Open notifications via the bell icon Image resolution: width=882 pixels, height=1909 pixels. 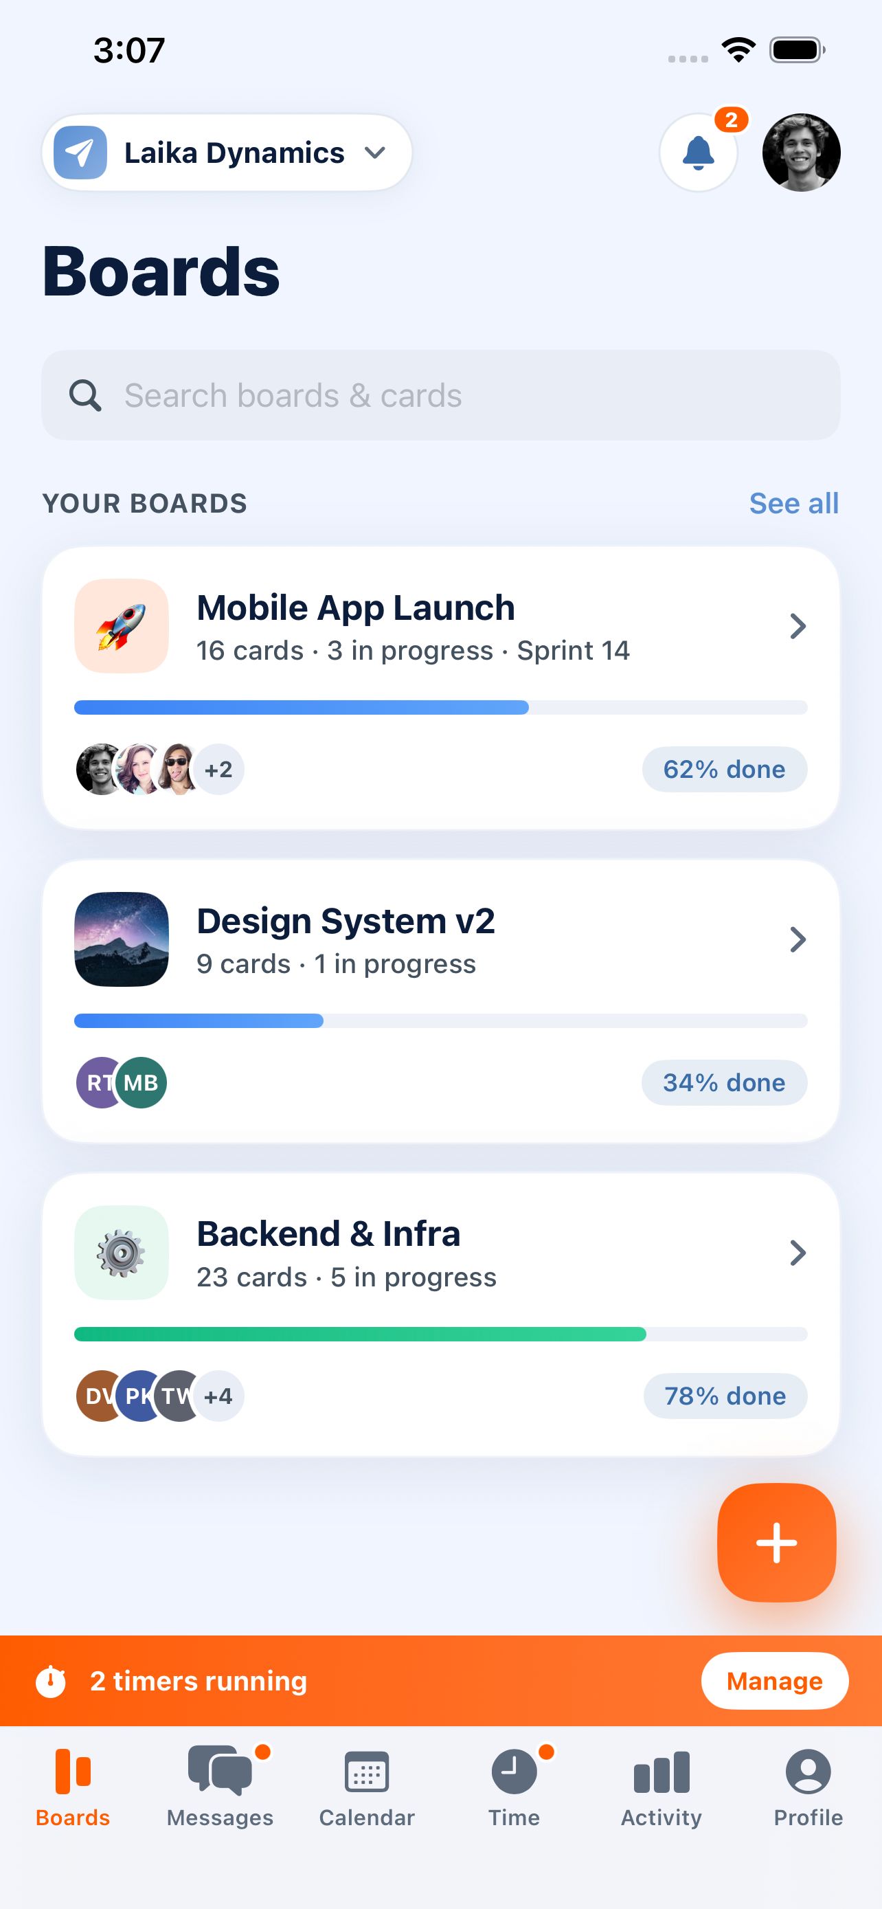click(698, 153)
